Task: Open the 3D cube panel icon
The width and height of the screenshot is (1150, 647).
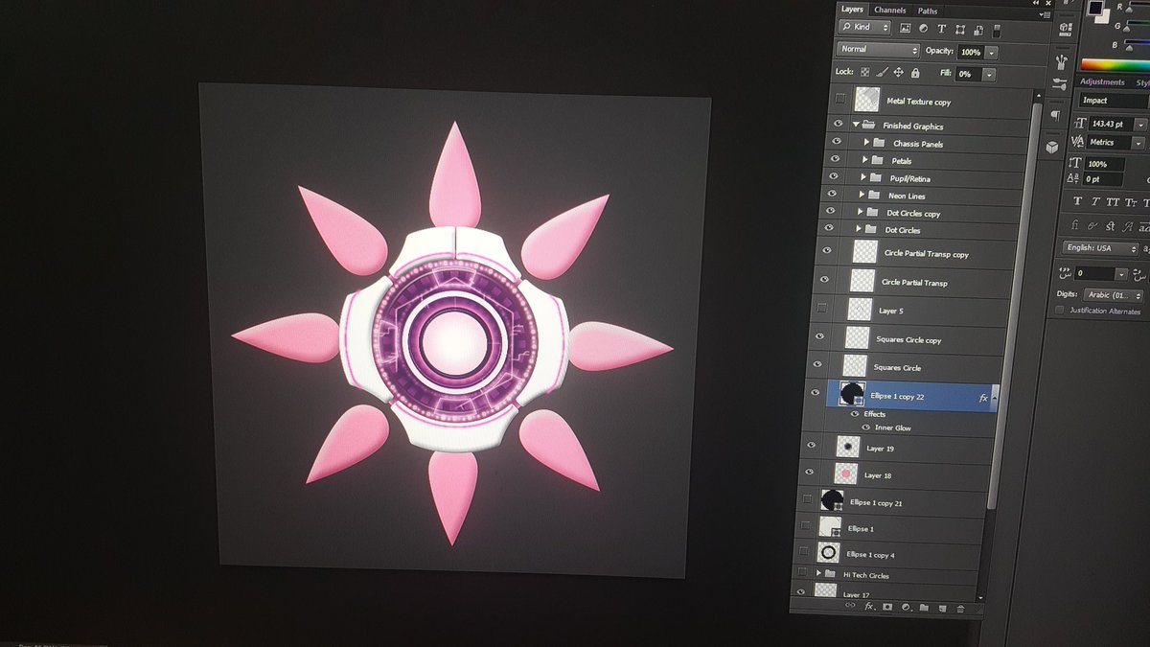Action: [1052, 146]
